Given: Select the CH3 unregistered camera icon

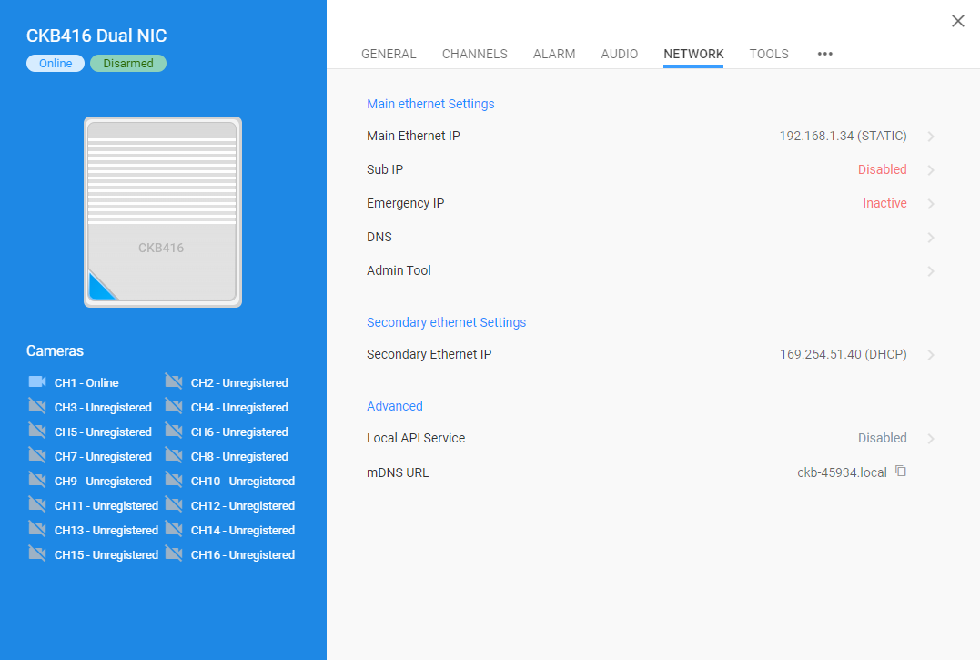Looking at the screenshot, I should (x=37, y=406).
